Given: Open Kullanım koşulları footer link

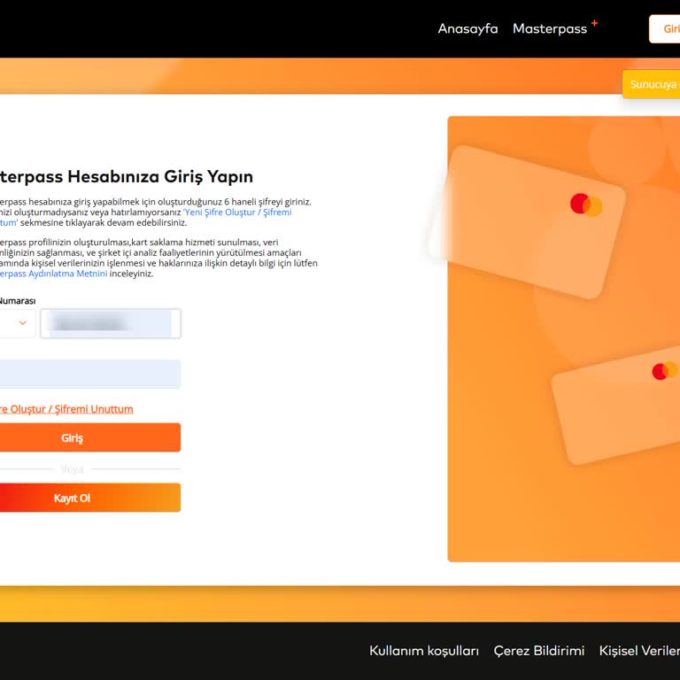Looking at the screenshot, I should coord(424,651).
